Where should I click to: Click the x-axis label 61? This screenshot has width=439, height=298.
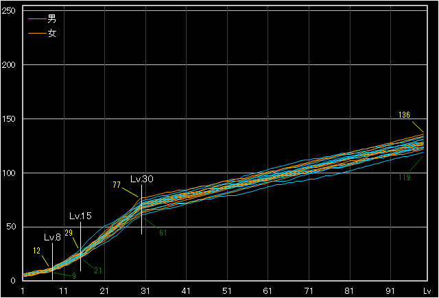[268, 291]
